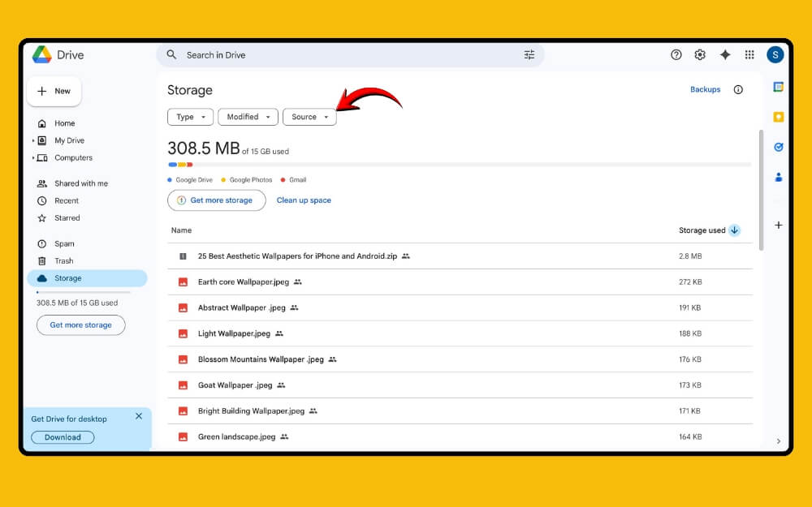Viewport: 812px width, 507px height.
Task: Open the Contacts side panel
Action: (778, 178)
